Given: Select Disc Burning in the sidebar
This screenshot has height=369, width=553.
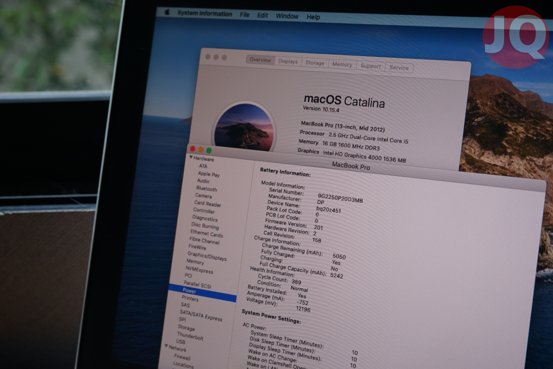Looking at the screenshot, I should pyautogui.click(x=205, y=226).
